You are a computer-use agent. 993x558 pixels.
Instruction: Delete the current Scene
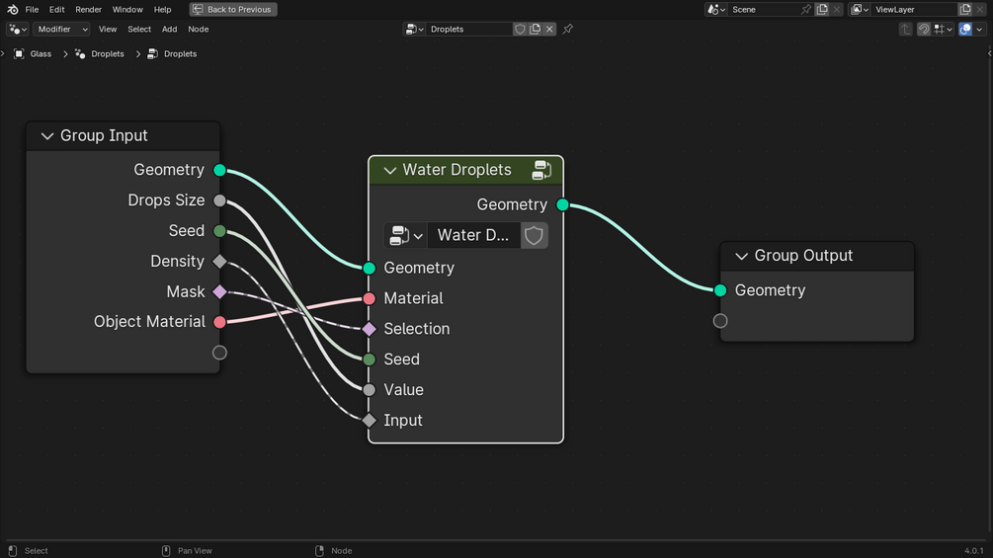837,10
